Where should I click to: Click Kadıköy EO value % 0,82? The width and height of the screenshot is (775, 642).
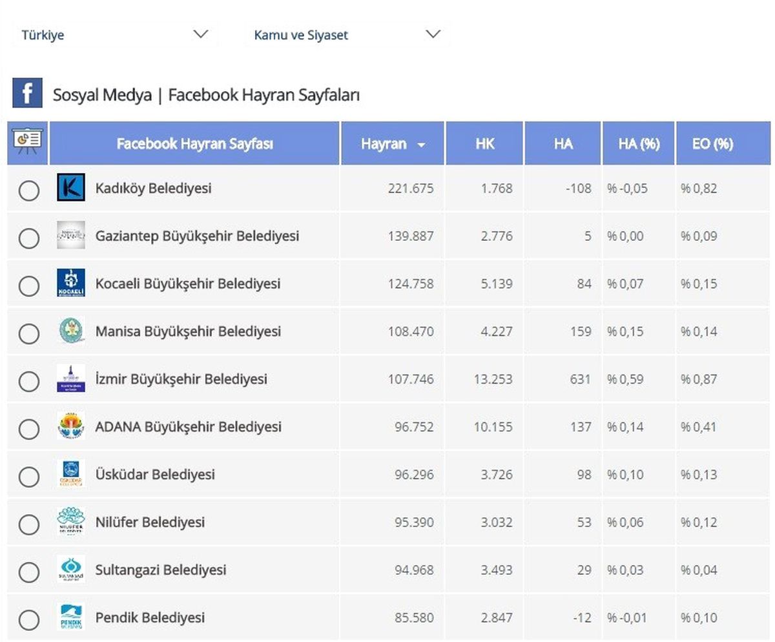[699, 189]
